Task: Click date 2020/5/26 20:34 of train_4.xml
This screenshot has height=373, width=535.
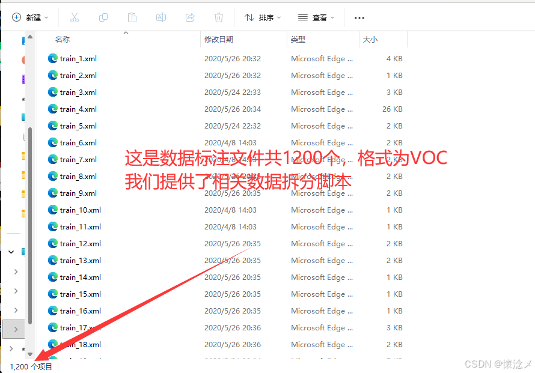Action: (x=233, y=109)
